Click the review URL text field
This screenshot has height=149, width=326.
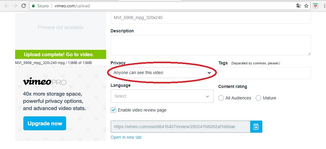pos(180,127)
